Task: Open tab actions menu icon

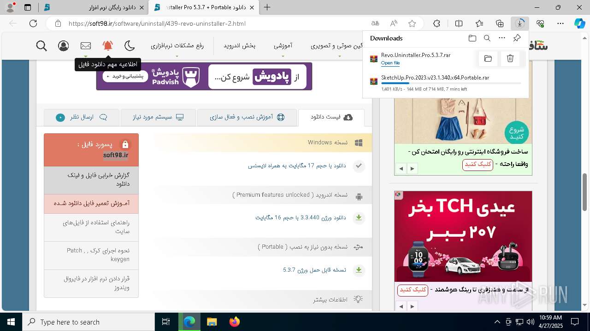Action: [28, 7]
